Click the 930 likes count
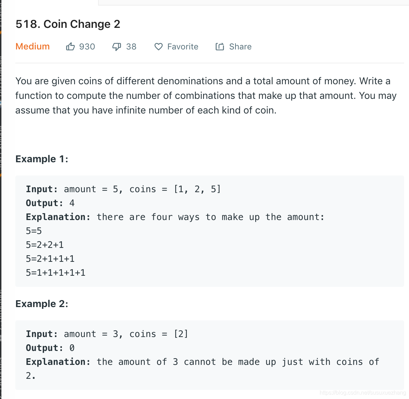The height and width of the screenshot is (399, 409). (87, 47)
